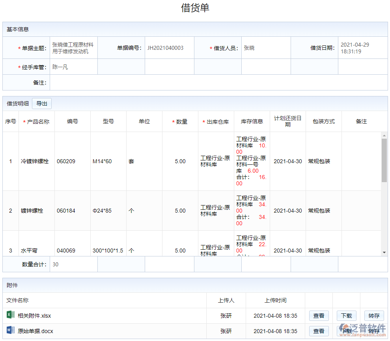Click 转存 for 原始单据.docx
The width and height of the screenshot is (390, 341).
coord(374,331)
